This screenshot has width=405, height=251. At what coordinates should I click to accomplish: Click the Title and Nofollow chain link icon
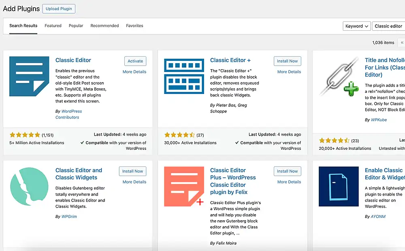tap(339, 77)
